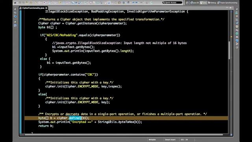This screenshot has height=142, width=252.
Task: Click the back navigation arrow in toolbar
Action: coord(133,2)
